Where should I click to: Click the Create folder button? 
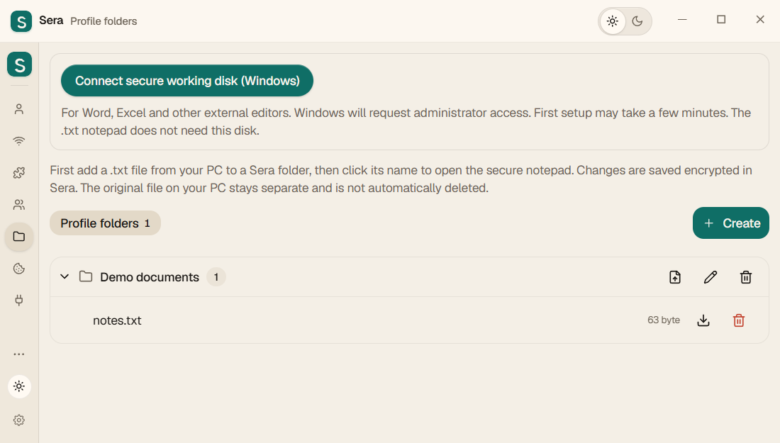731,223
